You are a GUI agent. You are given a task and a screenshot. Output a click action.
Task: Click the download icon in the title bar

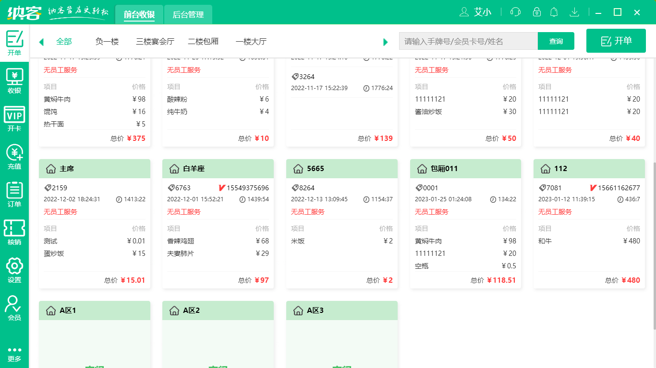[574, 12]
